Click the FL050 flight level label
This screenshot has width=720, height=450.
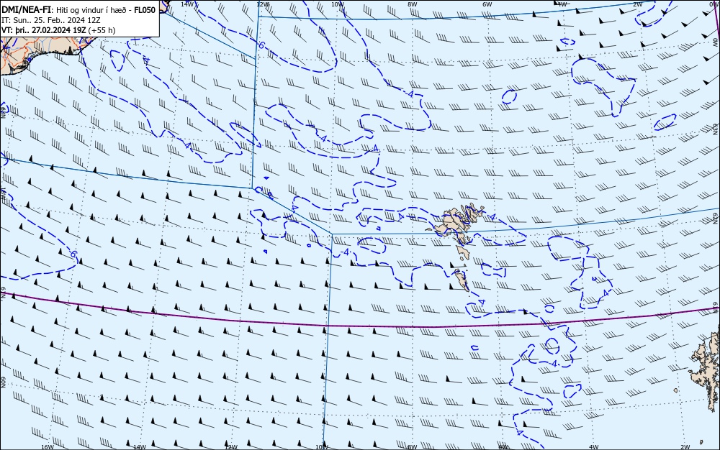145,10
